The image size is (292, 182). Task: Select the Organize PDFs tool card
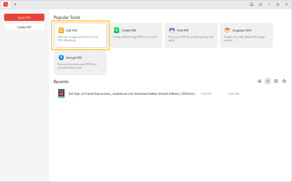tap(246, 35)
